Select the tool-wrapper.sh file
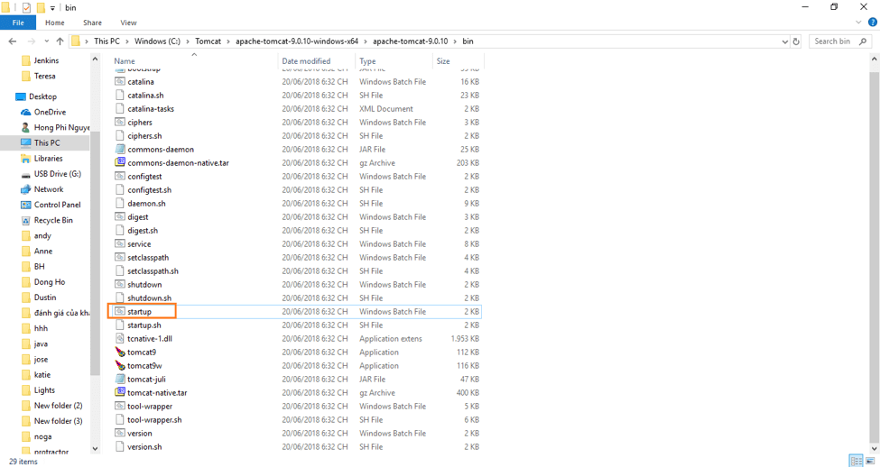 (154, 420)
